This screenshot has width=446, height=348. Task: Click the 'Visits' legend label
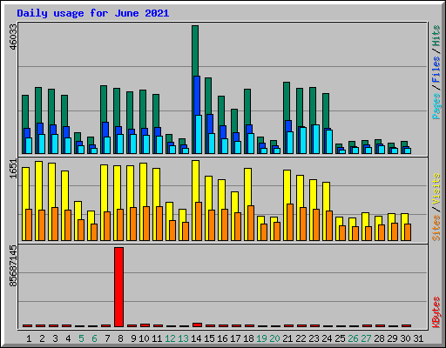point(436,190)
